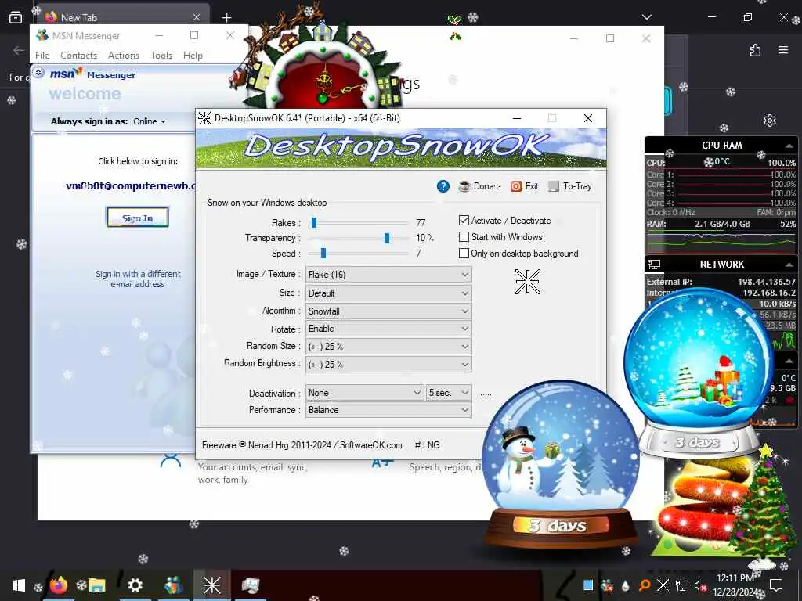Screen dimensions: 802x601
Task: Click the Speed slider
Action: [x=359, y=254]
